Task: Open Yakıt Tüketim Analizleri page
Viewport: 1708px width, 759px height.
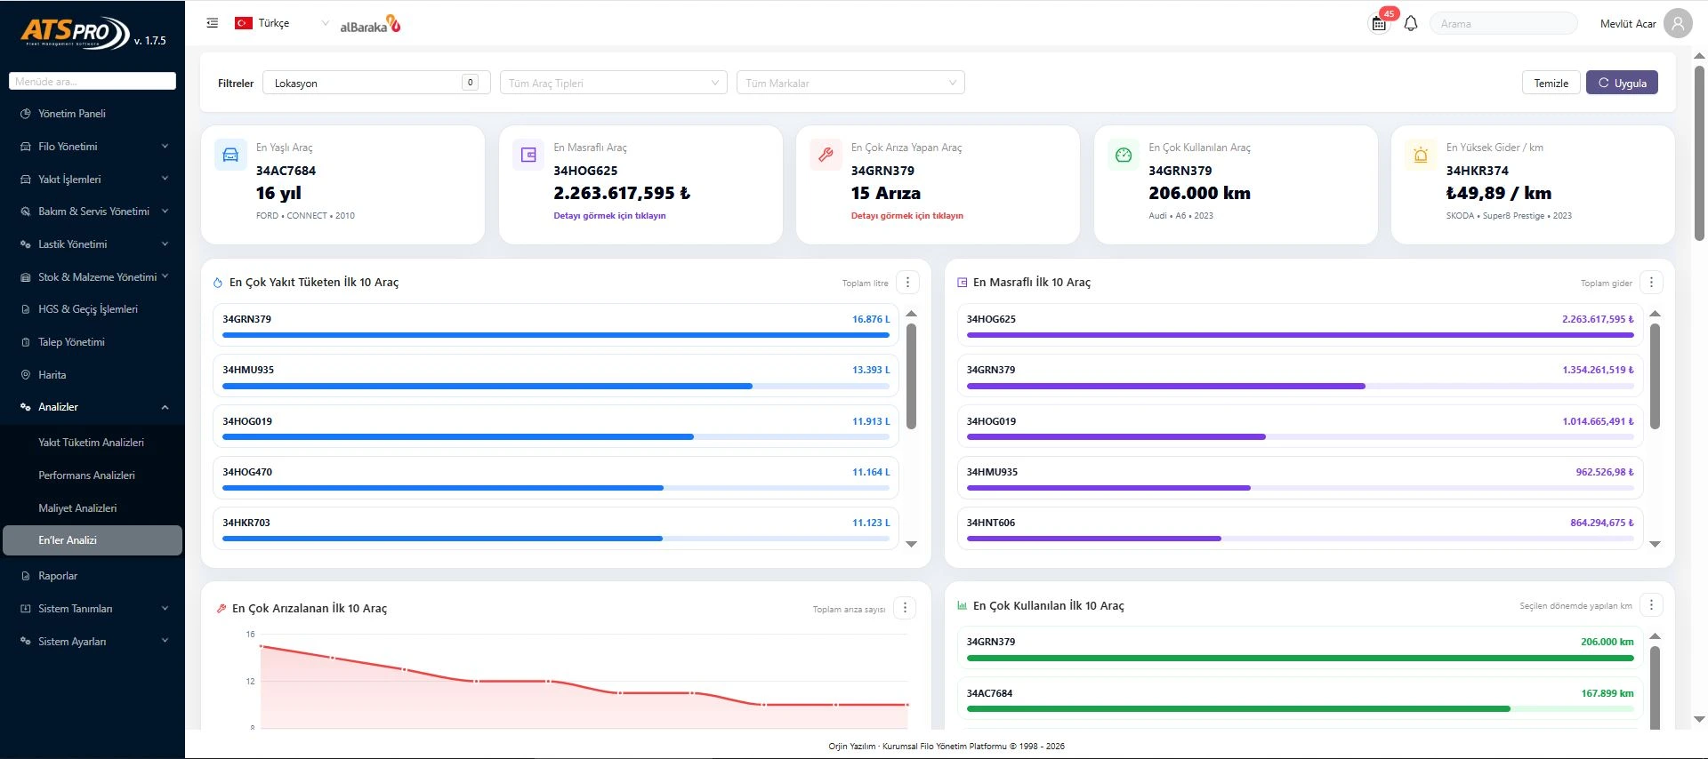Action: pyautogui.click(x=91, y=443)
